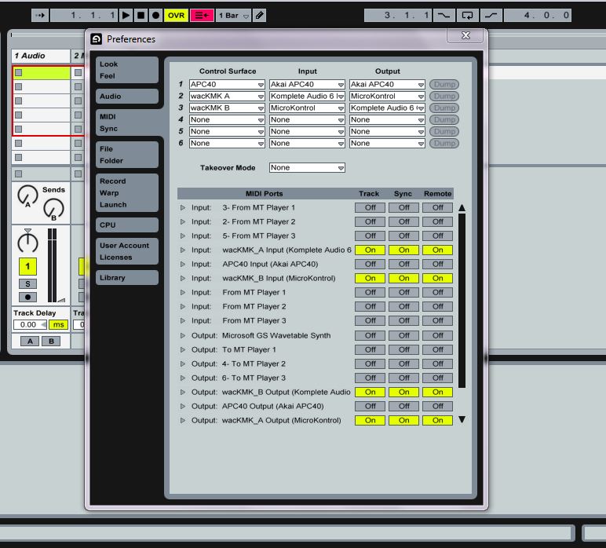Viewport: 606px width, 548px height.
Task: Click the Send A knob
Action: tap(27, 195)
